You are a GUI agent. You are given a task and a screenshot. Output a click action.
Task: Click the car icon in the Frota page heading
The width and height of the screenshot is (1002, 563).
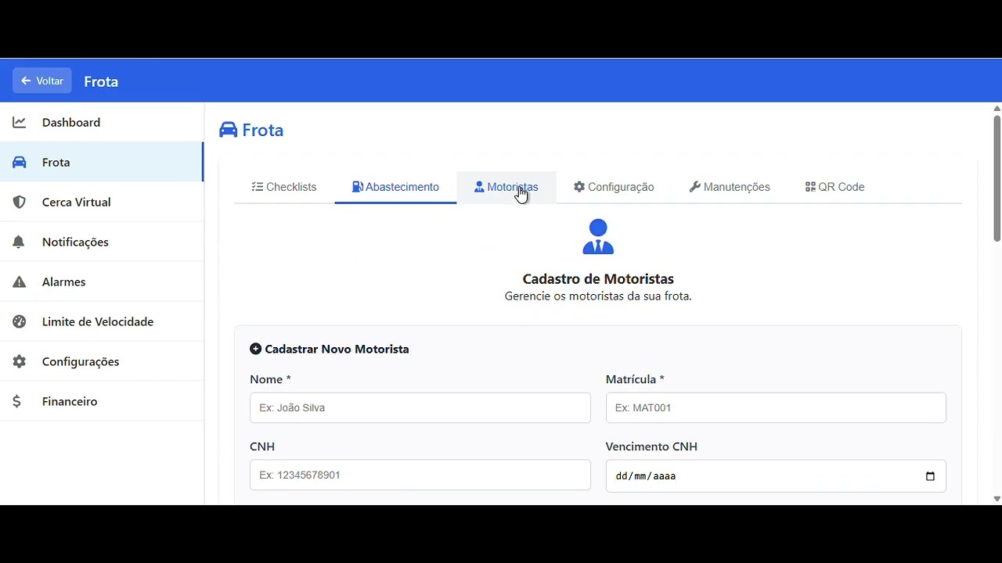coord(228,130)
